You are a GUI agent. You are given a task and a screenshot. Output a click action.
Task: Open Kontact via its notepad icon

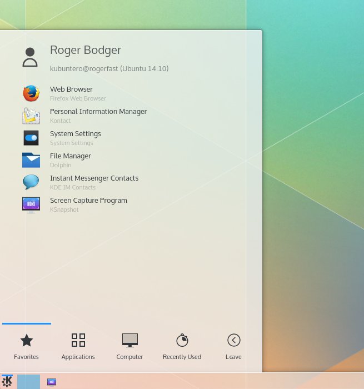(x=31, y=116)
